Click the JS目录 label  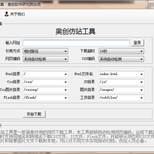pyautogui.click(x=89, y=82)
